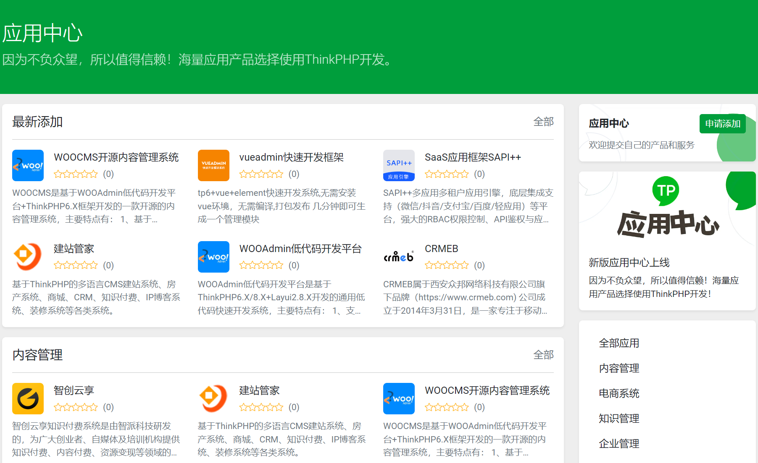Click the star rating for 智创云享

tap(76, 407)
